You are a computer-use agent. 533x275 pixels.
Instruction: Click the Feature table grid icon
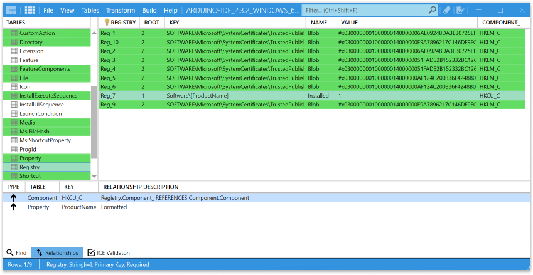(x=14, y=60)
